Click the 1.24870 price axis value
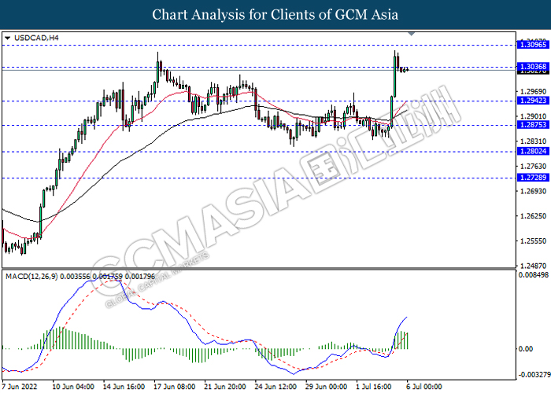 click(533, 266)
